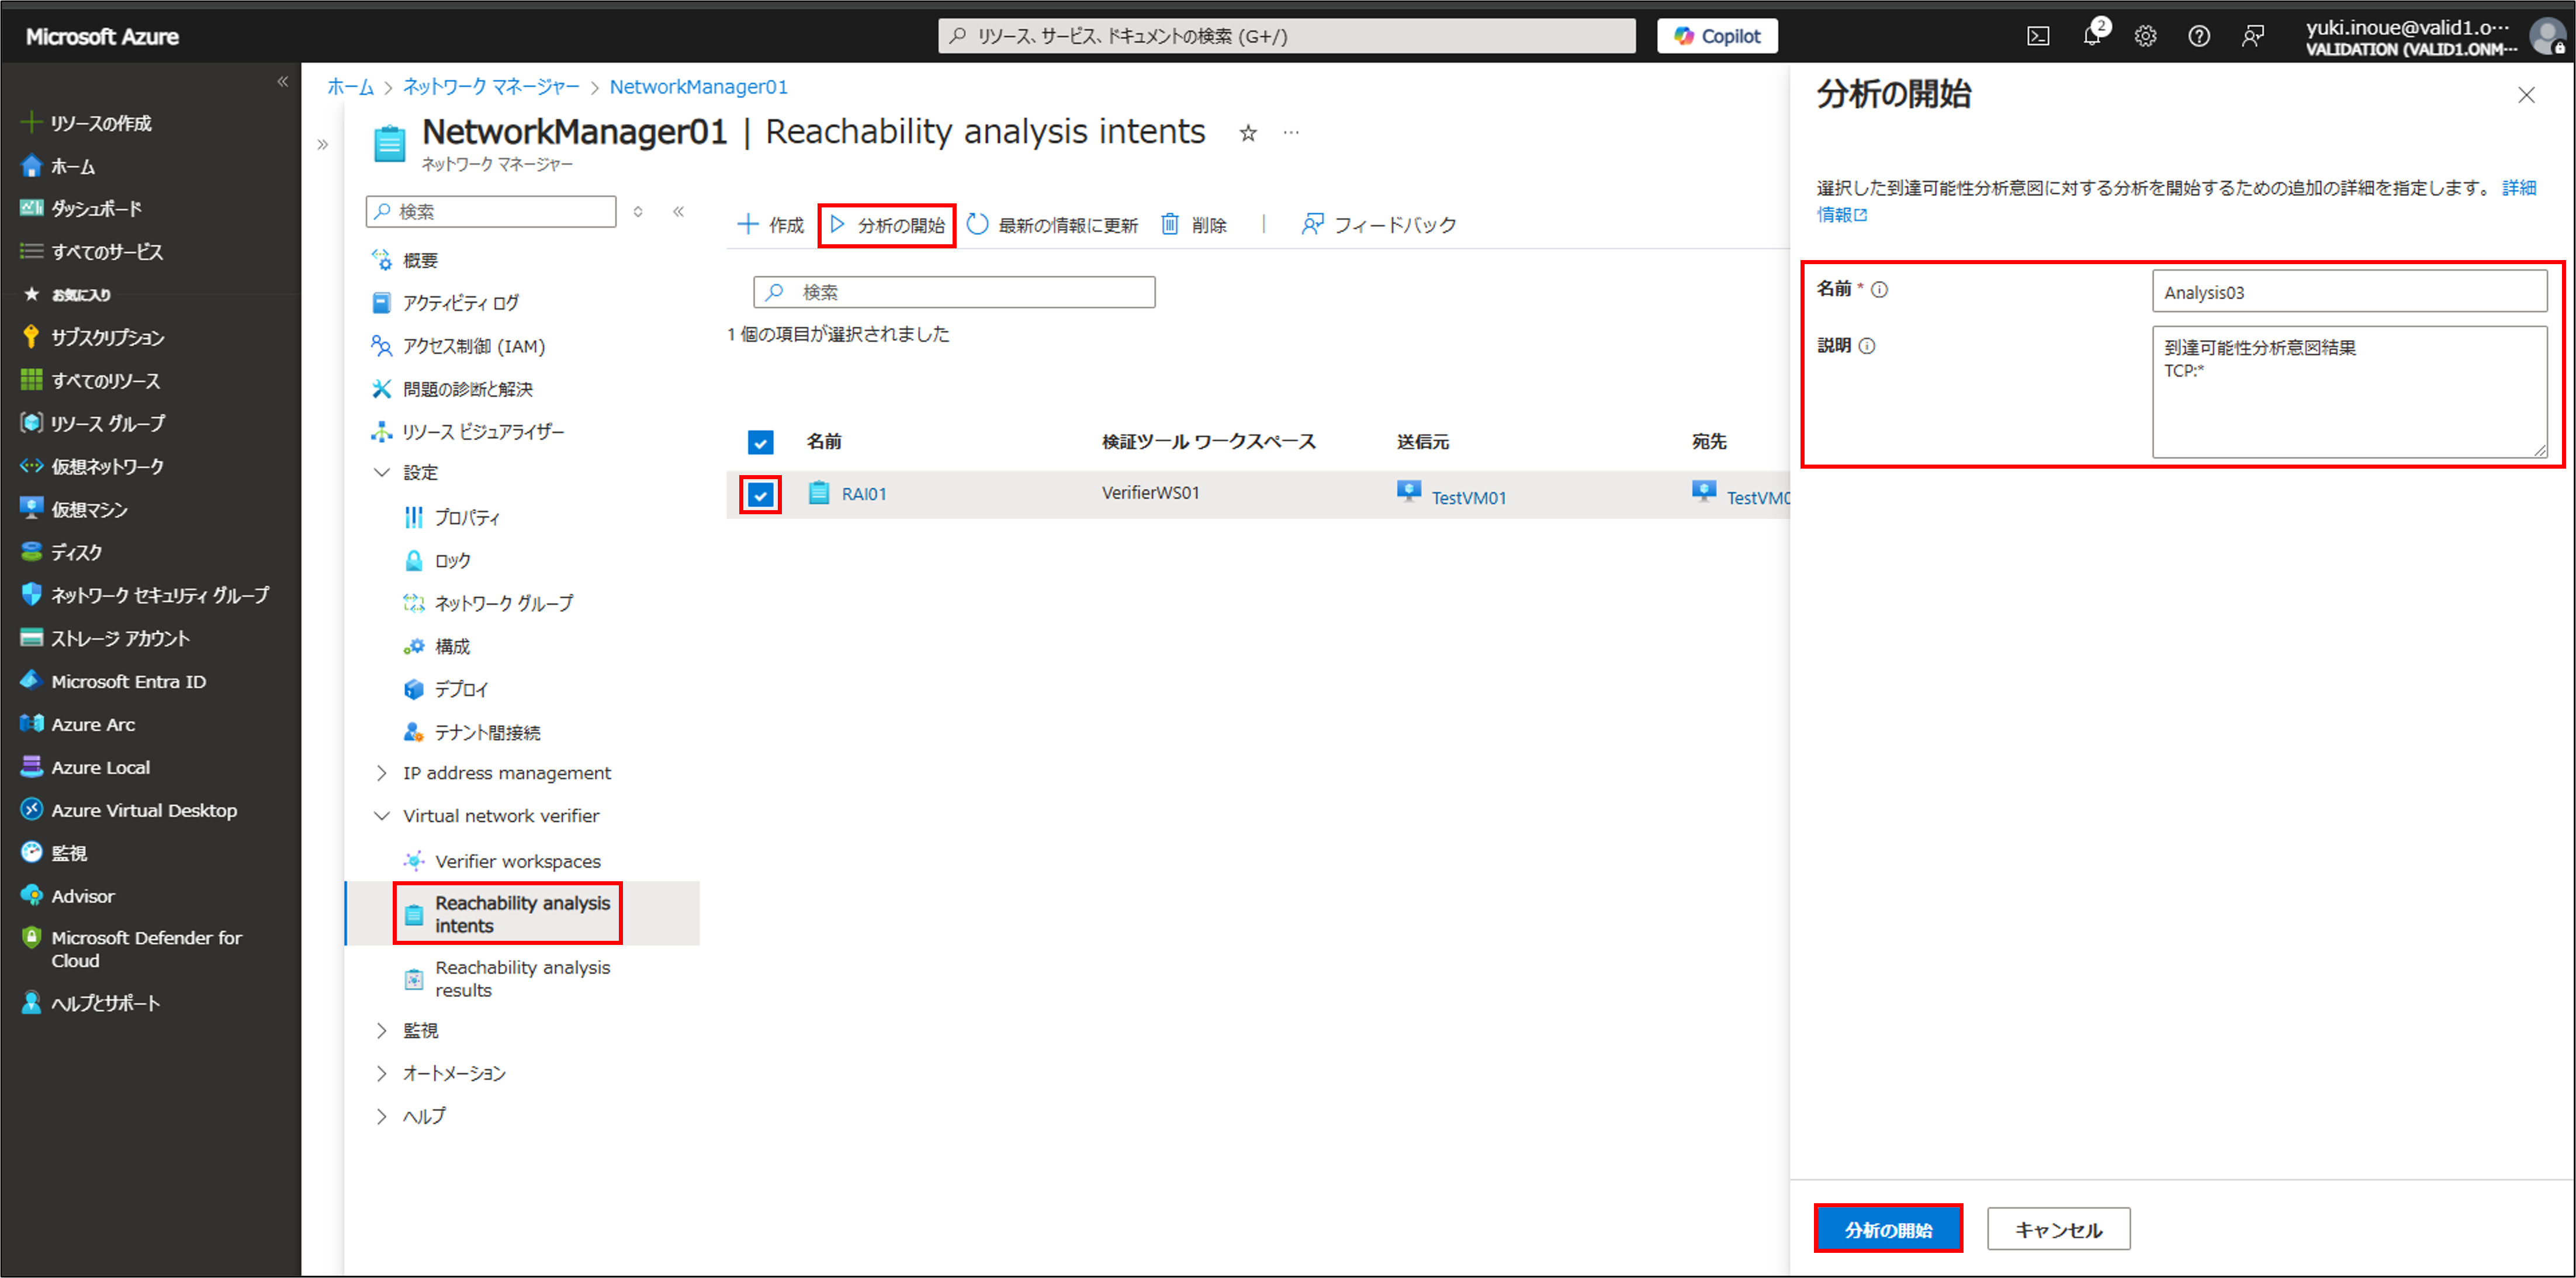Open Network security groups

pos(145,595)
